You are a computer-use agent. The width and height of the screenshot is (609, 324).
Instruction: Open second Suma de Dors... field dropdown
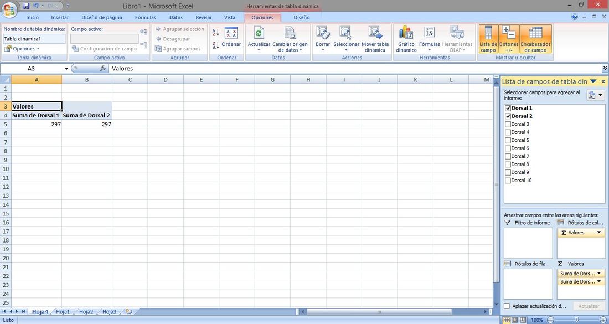599,282
